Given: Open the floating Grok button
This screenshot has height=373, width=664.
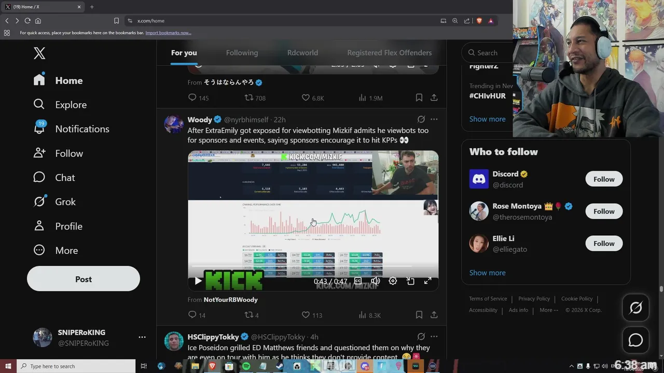Looking at the screenshot, I should coord(635,308).
